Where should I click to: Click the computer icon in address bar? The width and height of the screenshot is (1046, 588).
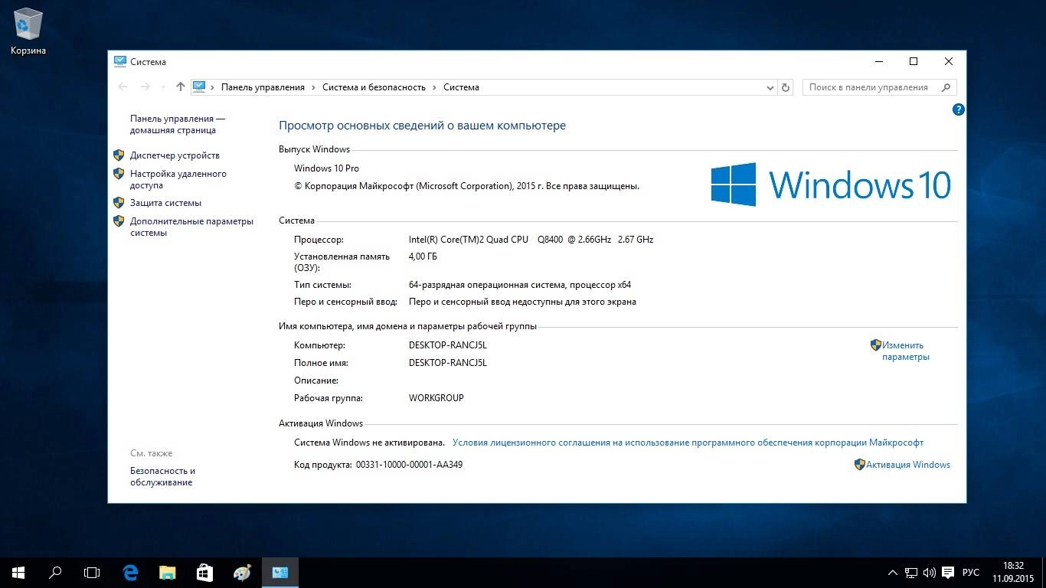[199, 87]
